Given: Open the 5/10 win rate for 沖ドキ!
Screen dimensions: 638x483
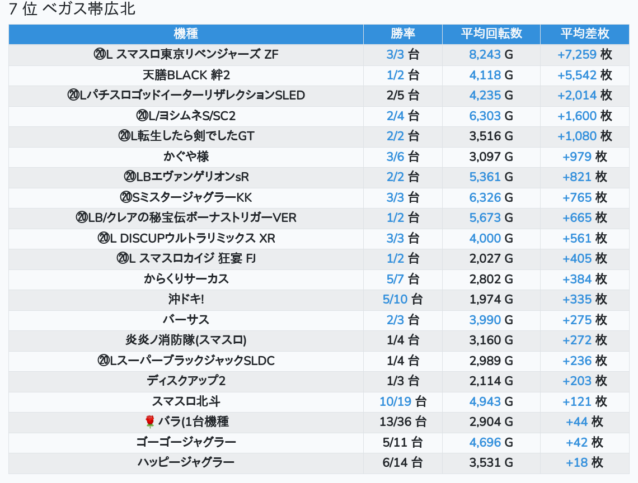Looking at the screenshot, I should [x=395, y=299].
